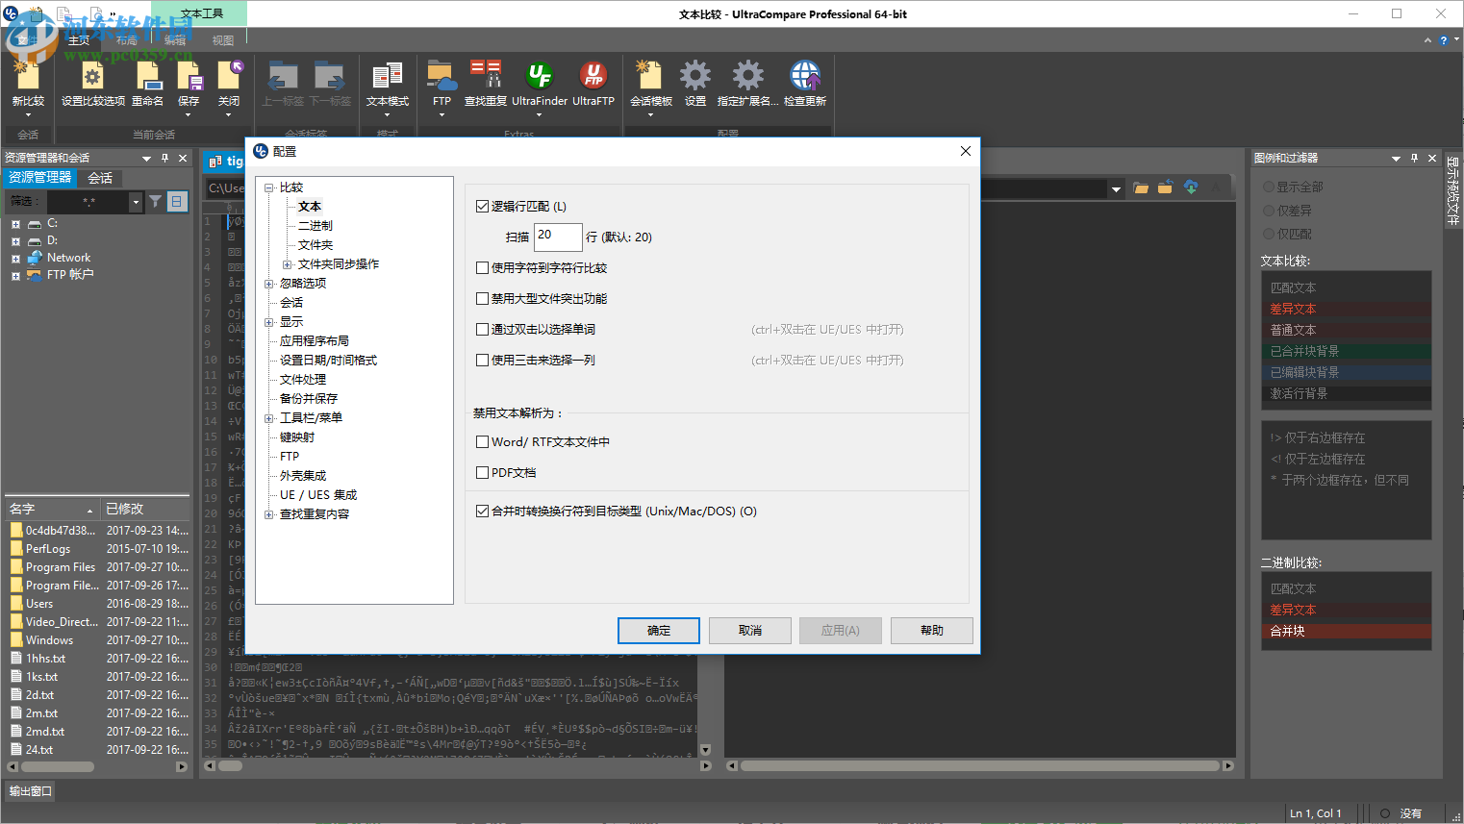Toggle the 逻辑行匹配 checkbox

[x=483, y=205]
